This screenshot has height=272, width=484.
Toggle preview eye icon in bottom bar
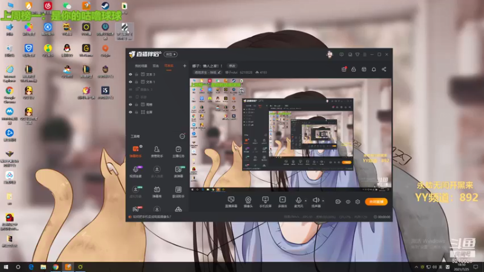pyautogui.click(x=348, y=202)
